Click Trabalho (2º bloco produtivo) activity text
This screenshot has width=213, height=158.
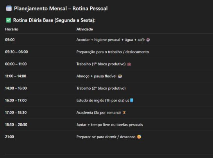(x=101, y=88)
